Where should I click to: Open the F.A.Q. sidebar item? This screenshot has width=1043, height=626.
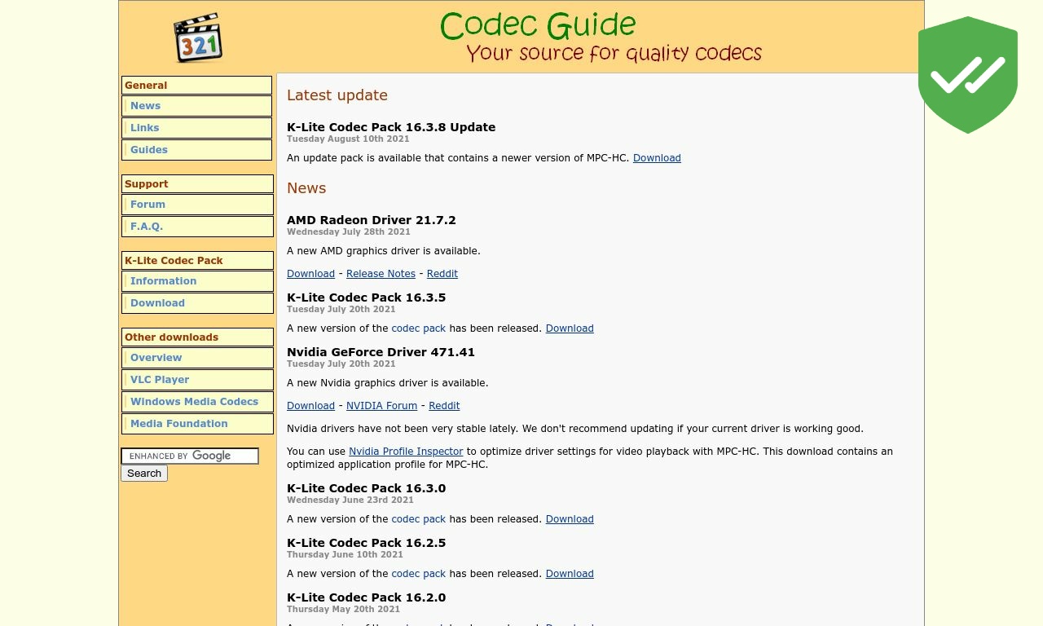[x=197, y=227]
